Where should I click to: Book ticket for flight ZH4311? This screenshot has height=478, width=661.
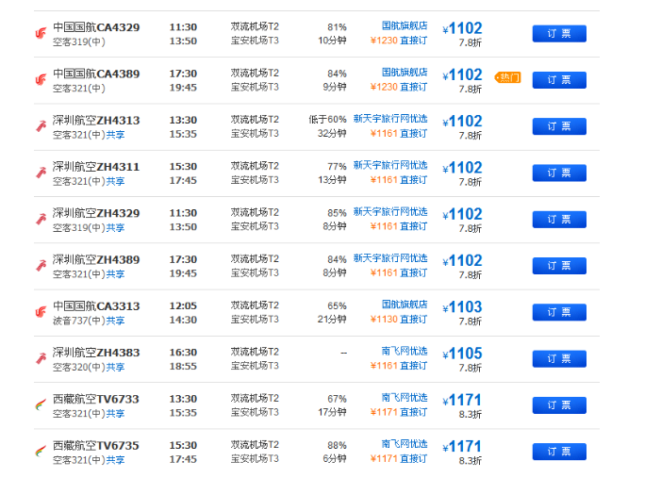[559, 173]
